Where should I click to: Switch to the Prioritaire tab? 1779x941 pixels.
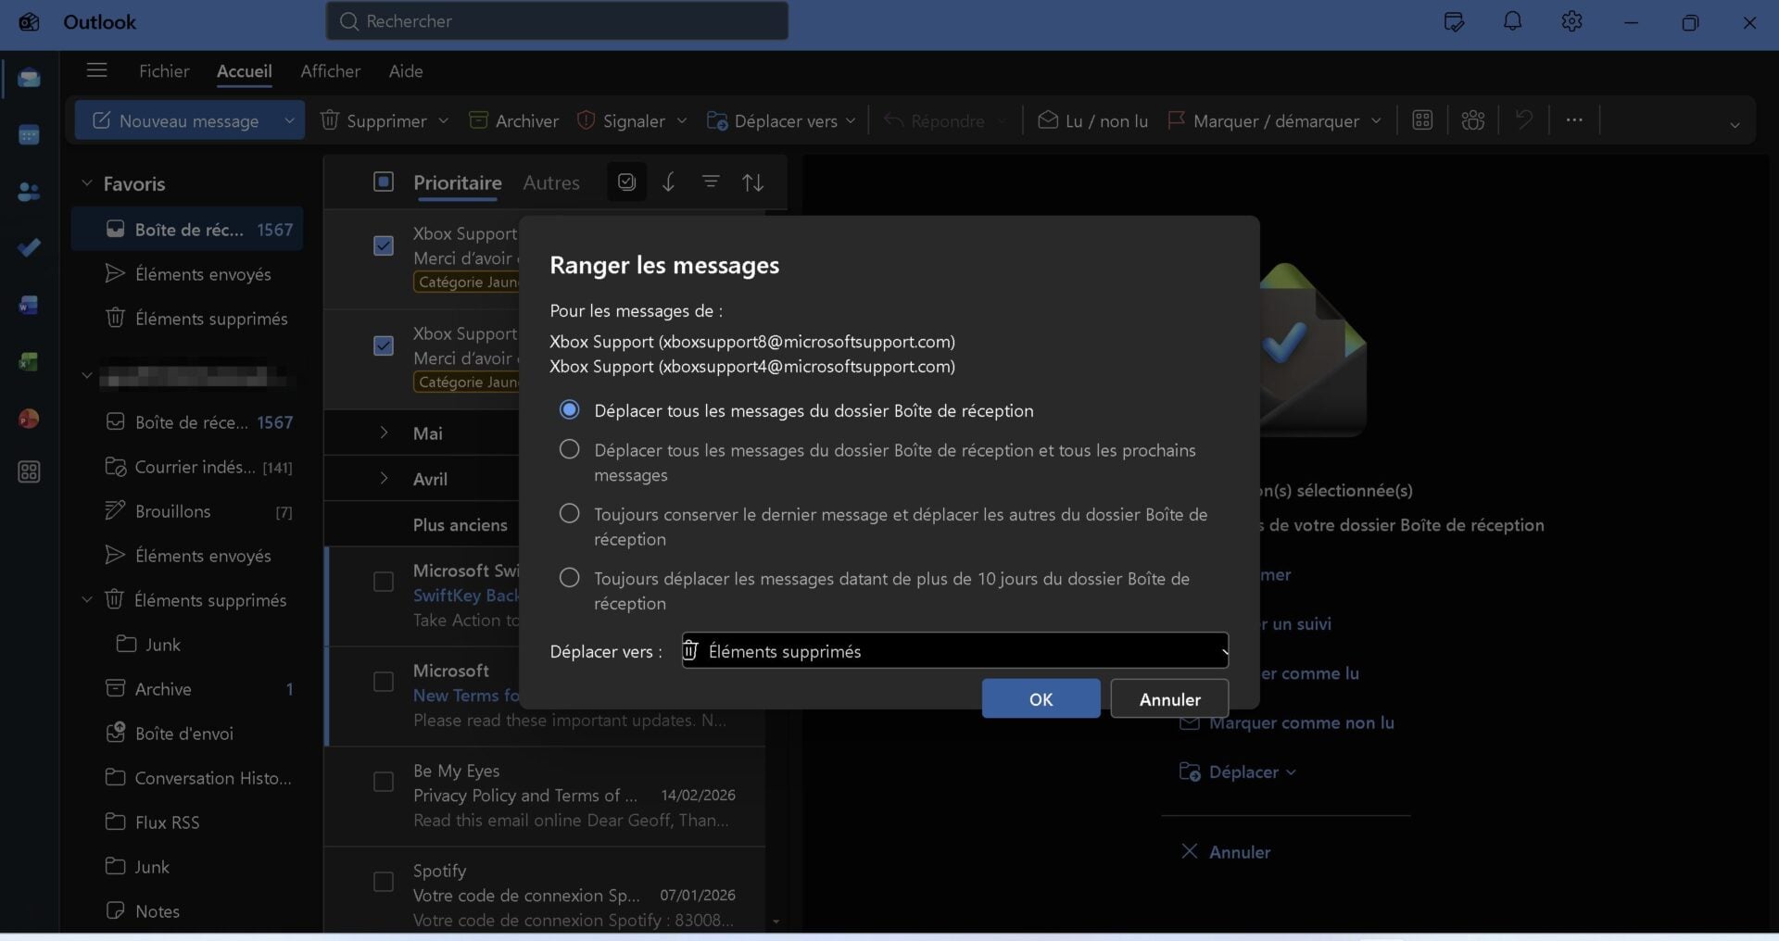click(x=458, y=182)
